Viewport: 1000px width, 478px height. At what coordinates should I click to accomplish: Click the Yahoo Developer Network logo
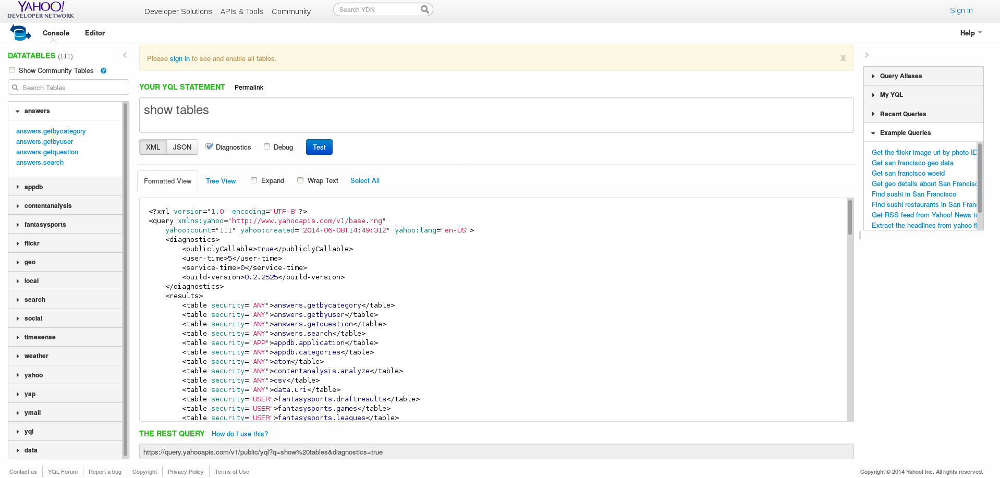click(x=40, y=9)
